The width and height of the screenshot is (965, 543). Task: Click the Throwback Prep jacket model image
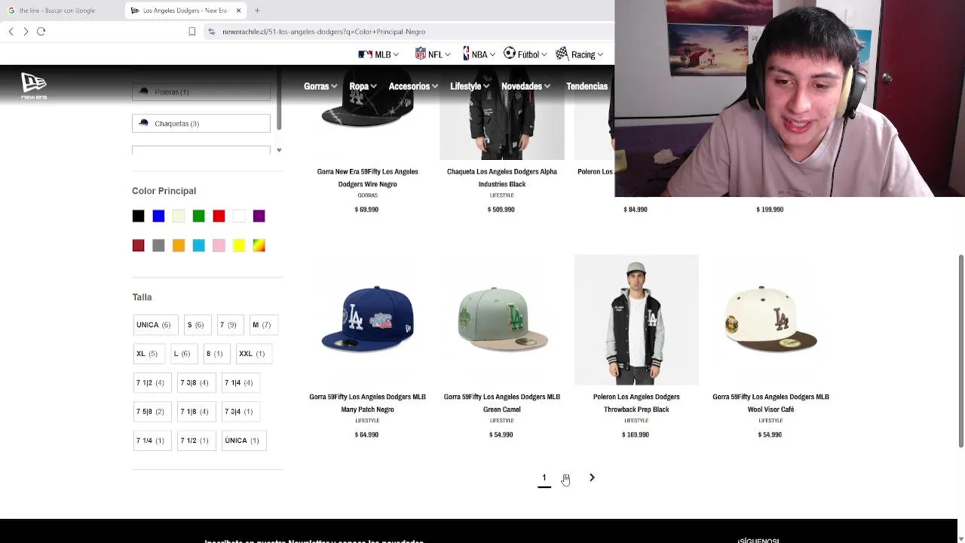[x=636, y=320]
